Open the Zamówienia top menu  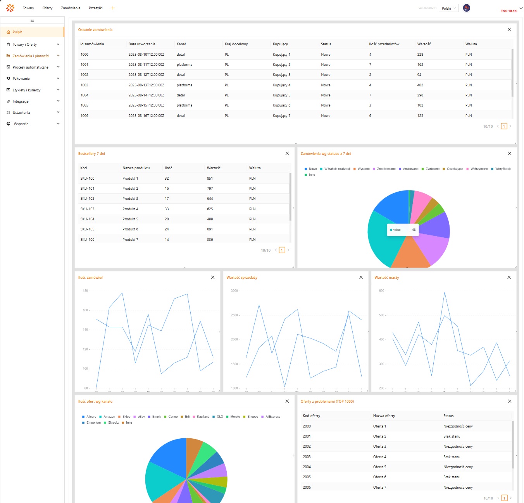[x=71, y=8]
